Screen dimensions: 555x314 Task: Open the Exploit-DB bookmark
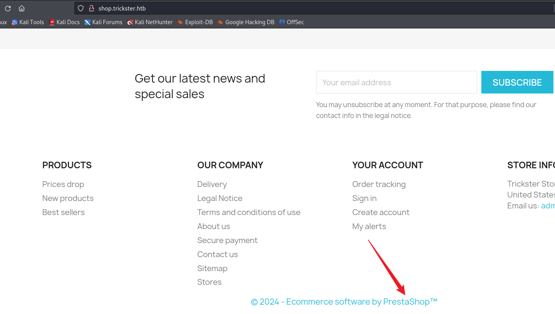click(195, 22)
